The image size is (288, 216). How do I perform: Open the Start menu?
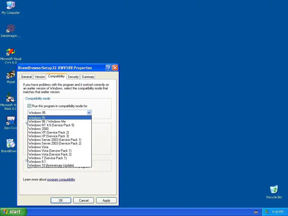point(13,212)
